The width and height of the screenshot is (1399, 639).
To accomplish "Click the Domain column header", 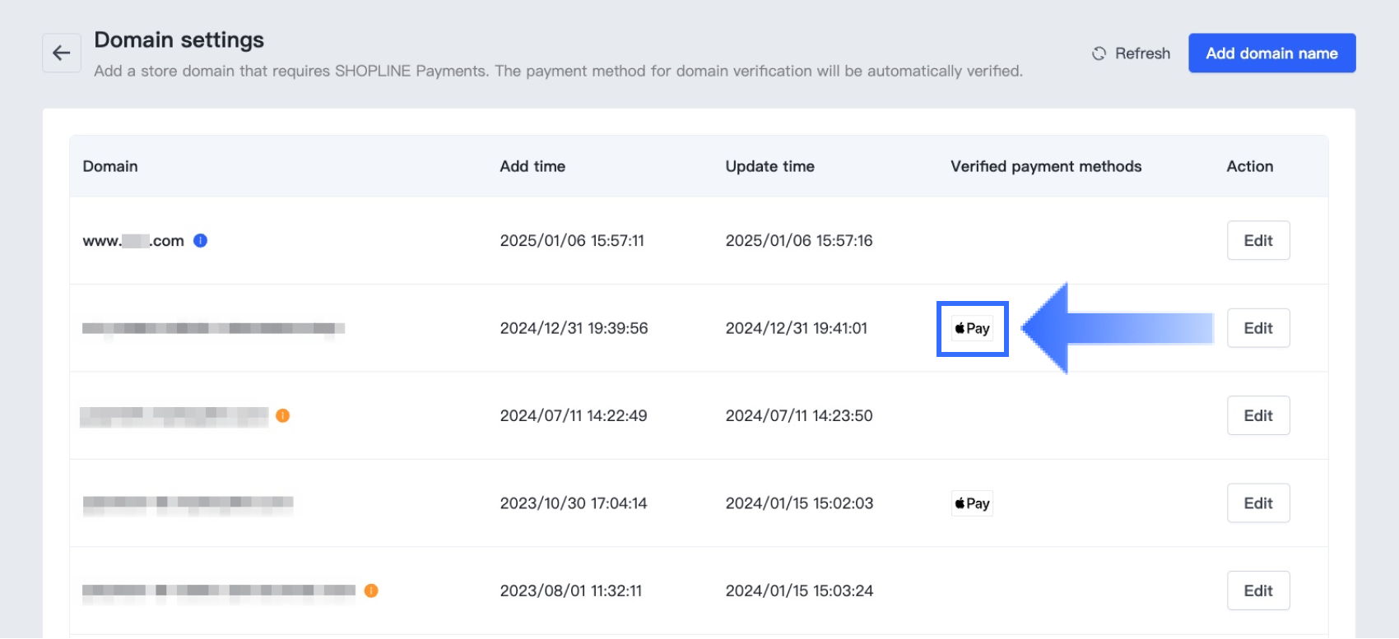I will tap(110, 166).
